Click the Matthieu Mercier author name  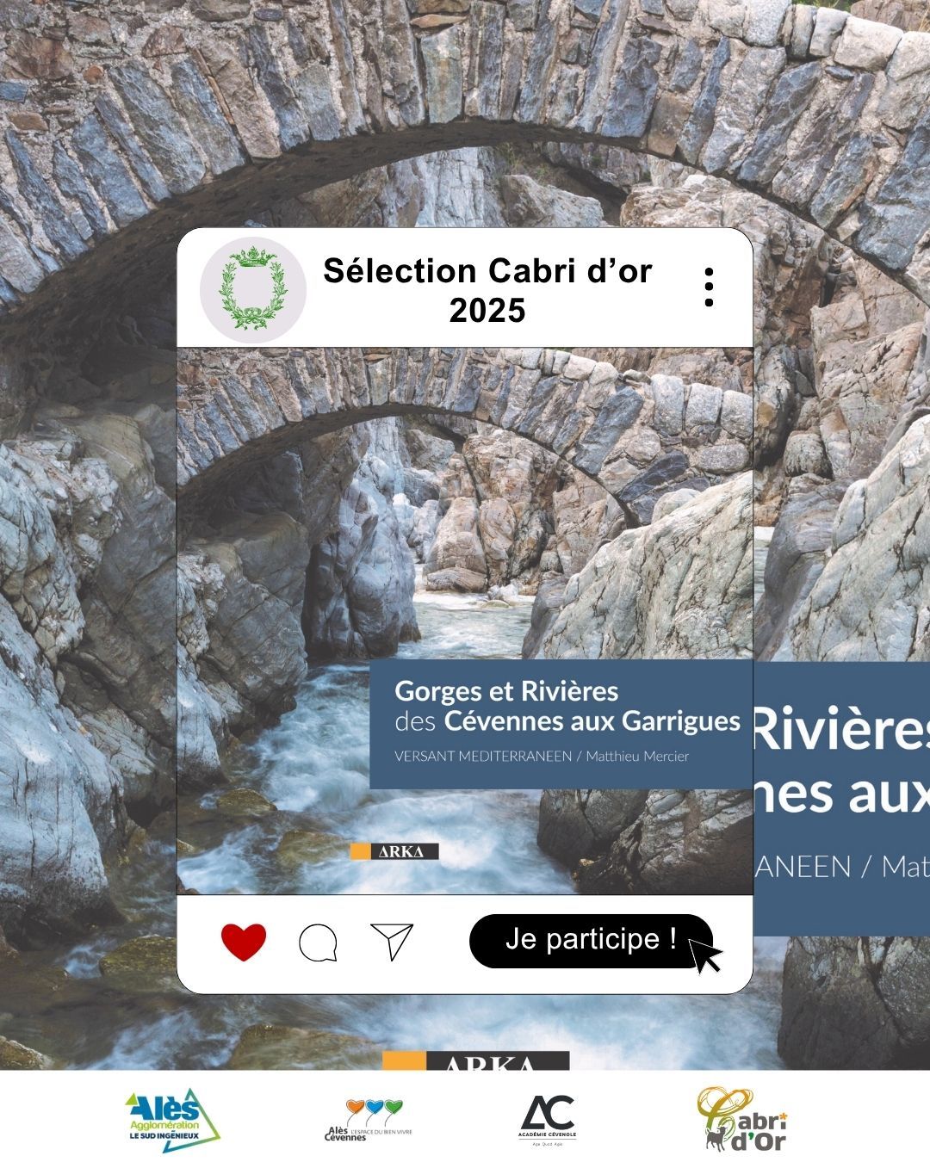pos(637,757)
